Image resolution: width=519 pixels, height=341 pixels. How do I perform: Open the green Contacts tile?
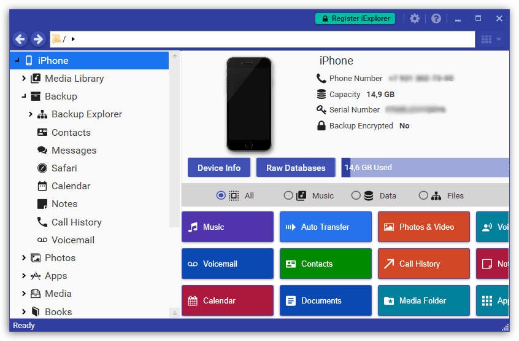325,264
